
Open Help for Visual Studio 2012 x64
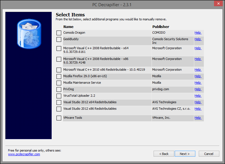pos(198,102)
